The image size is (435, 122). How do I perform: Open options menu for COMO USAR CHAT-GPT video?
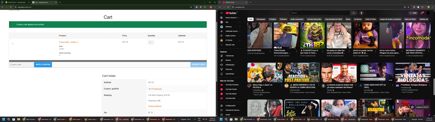[x=393, y=85]
